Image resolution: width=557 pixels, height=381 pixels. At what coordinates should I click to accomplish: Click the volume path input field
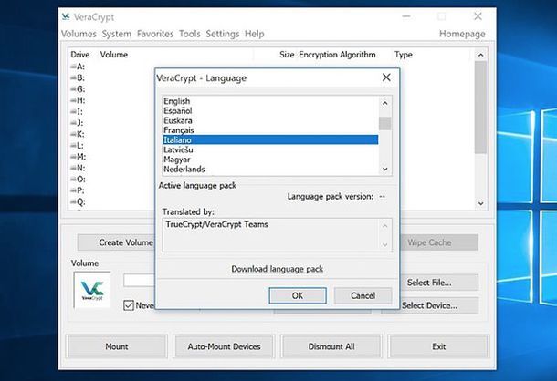click(x=139, y=280)
